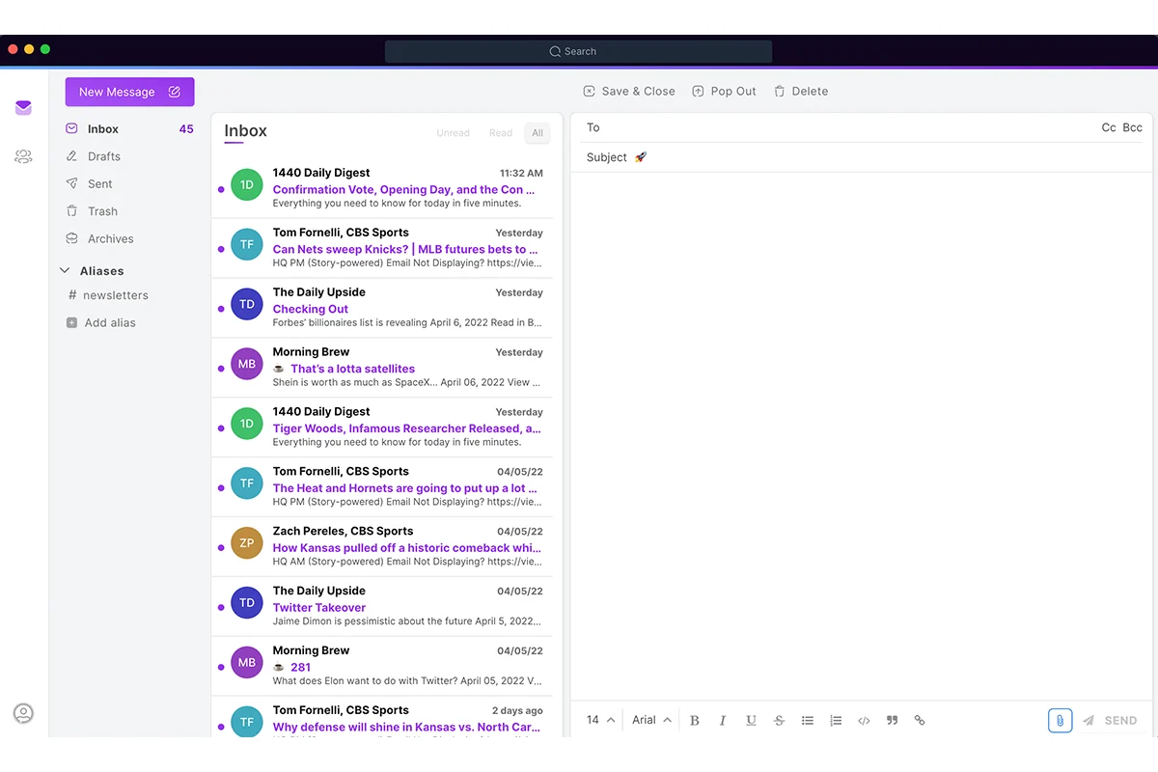
Task: Pop Out the compose window
Action: pos(724,92)
